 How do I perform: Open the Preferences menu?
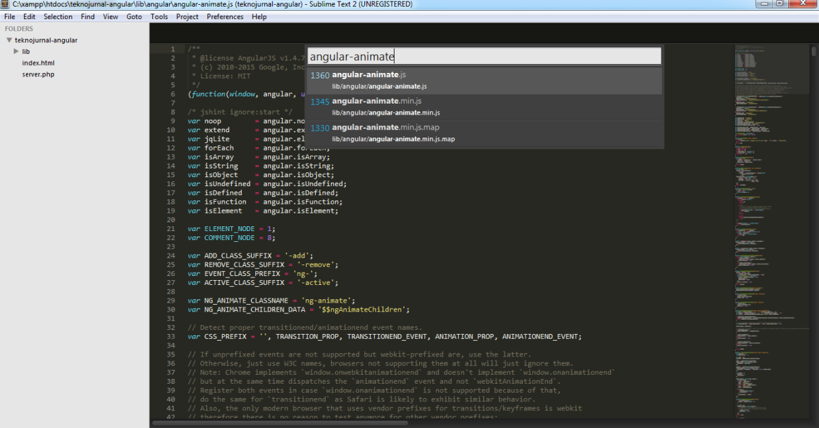pyautogui.click(x=225, y=16)
